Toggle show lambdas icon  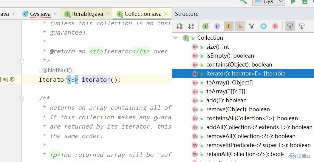(275, 26)
